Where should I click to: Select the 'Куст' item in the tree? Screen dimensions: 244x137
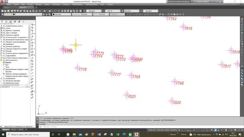(7, 65)
